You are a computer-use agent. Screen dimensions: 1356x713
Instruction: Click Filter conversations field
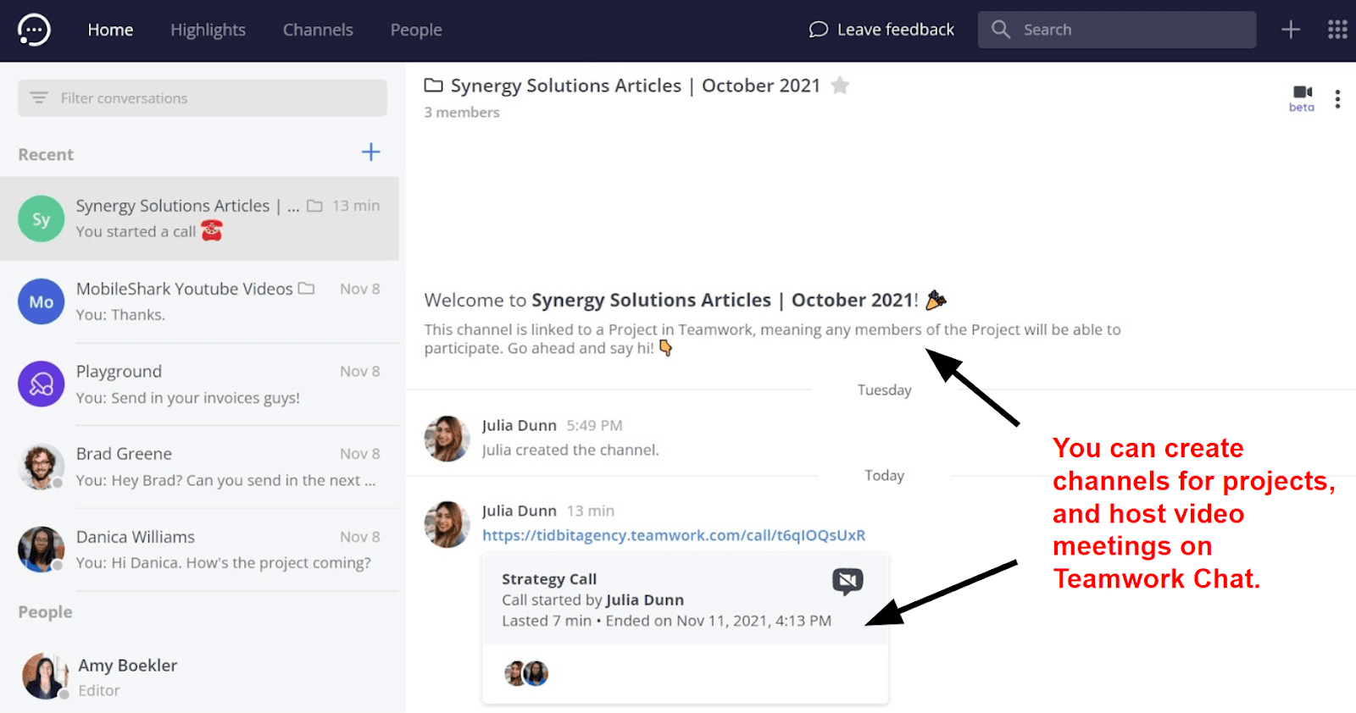coord(203,98)
